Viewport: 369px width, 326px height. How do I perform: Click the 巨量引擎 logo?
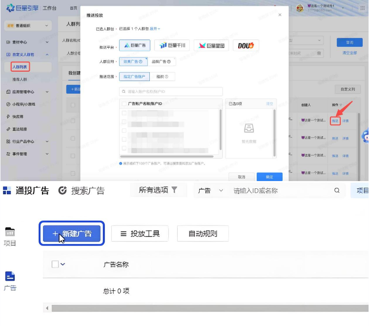[22, 8]
